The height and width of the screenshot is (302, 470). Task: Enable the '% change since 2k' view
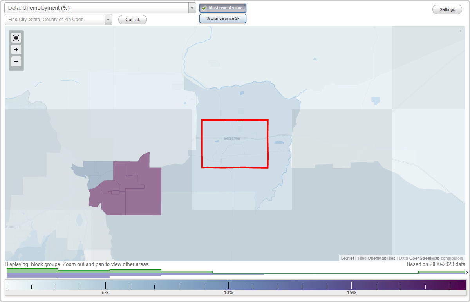point(223,18)
